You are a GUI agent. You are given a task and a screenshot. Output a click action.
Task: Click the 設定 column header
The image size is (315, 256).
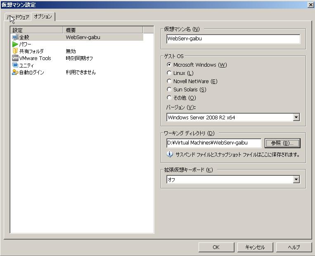[x=37, y=30]
